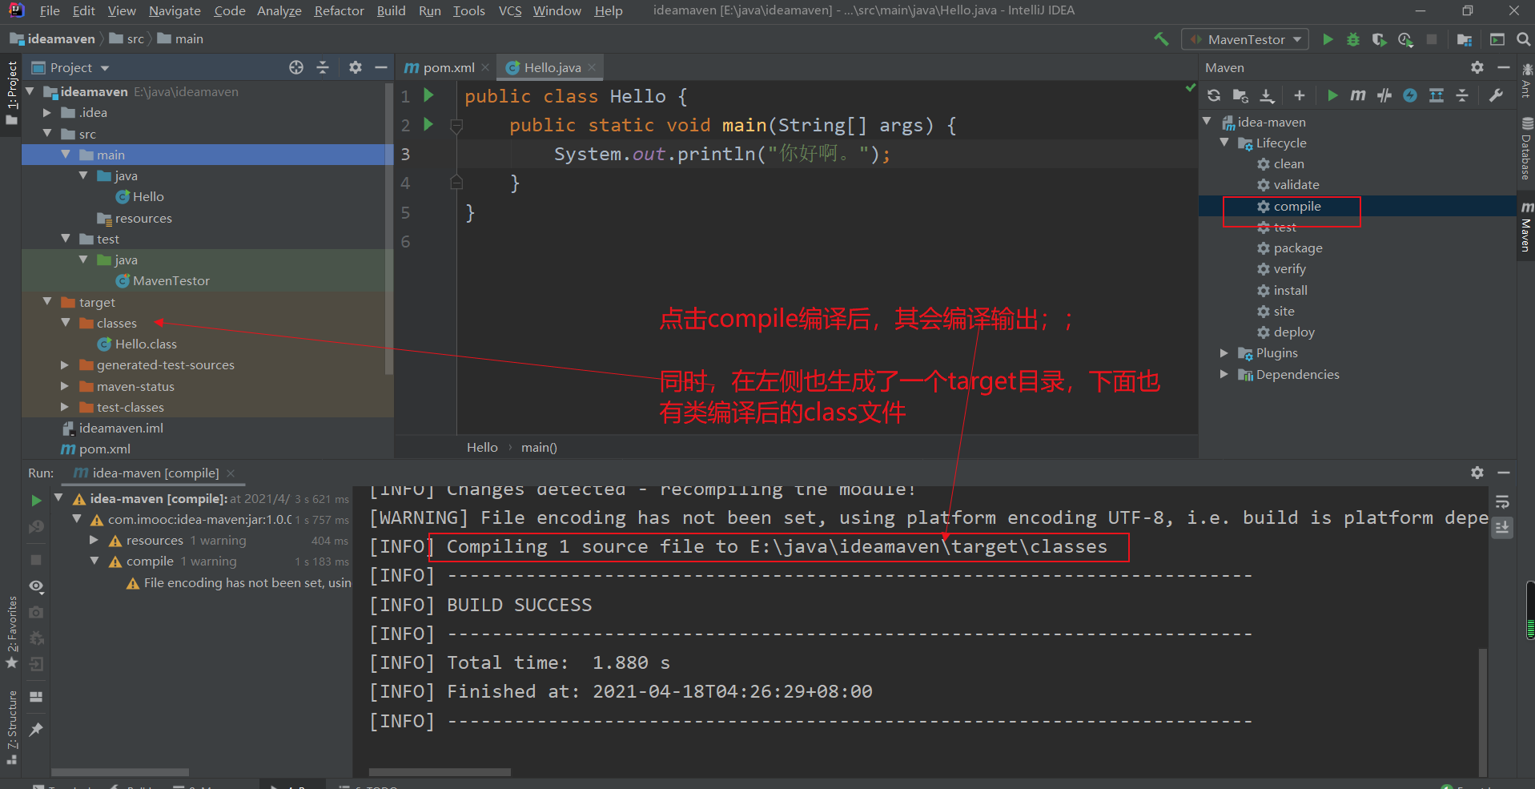This screenshot has width=1535, height=789.
Task: Switch to the pom.xml editor tab
Action: pos(446,67)
